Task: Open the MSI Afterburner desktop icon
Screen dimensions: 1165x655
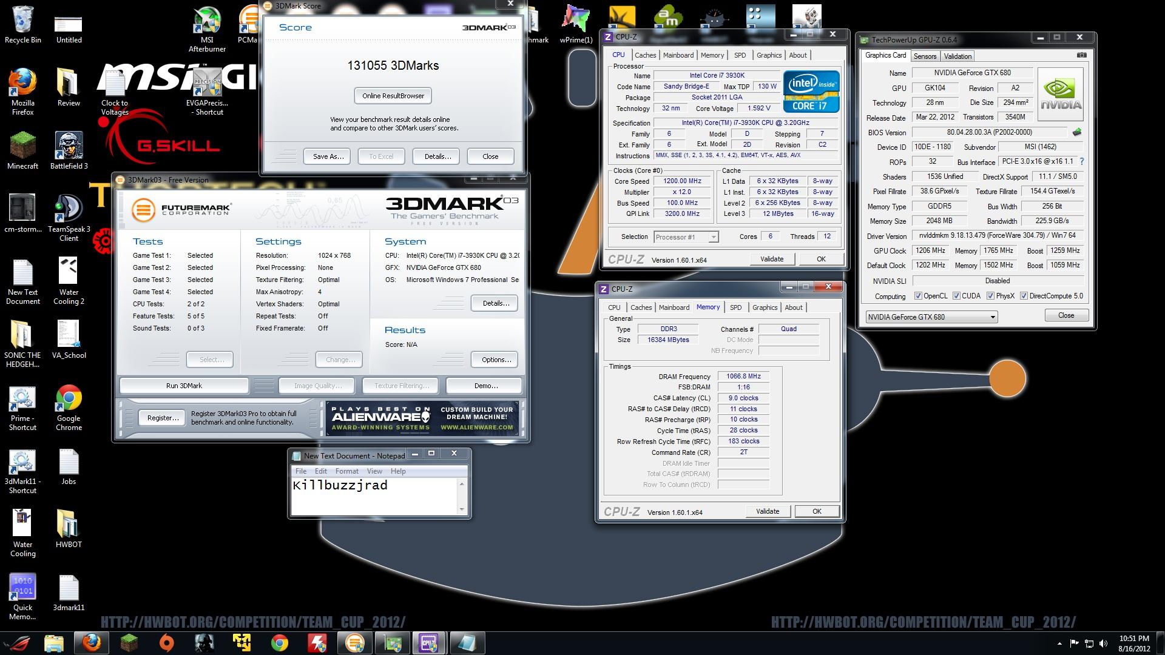Action: 207,29
